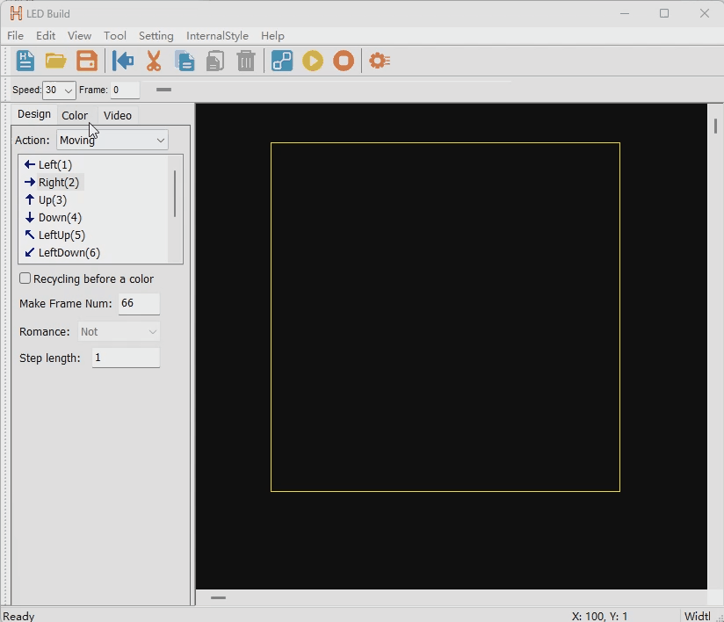Click the horizontal scrollbar below the canvas

(217, 598)
